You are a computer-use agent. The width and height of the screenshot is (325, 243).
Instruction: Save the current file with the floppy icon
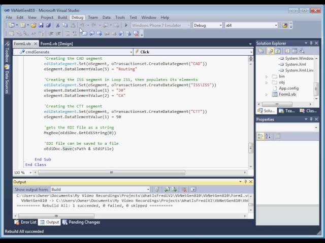click(41, 25)
